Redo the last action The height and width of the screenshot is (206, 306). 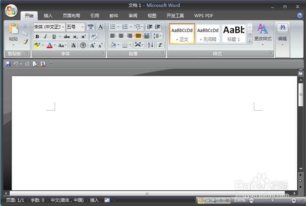27,64
